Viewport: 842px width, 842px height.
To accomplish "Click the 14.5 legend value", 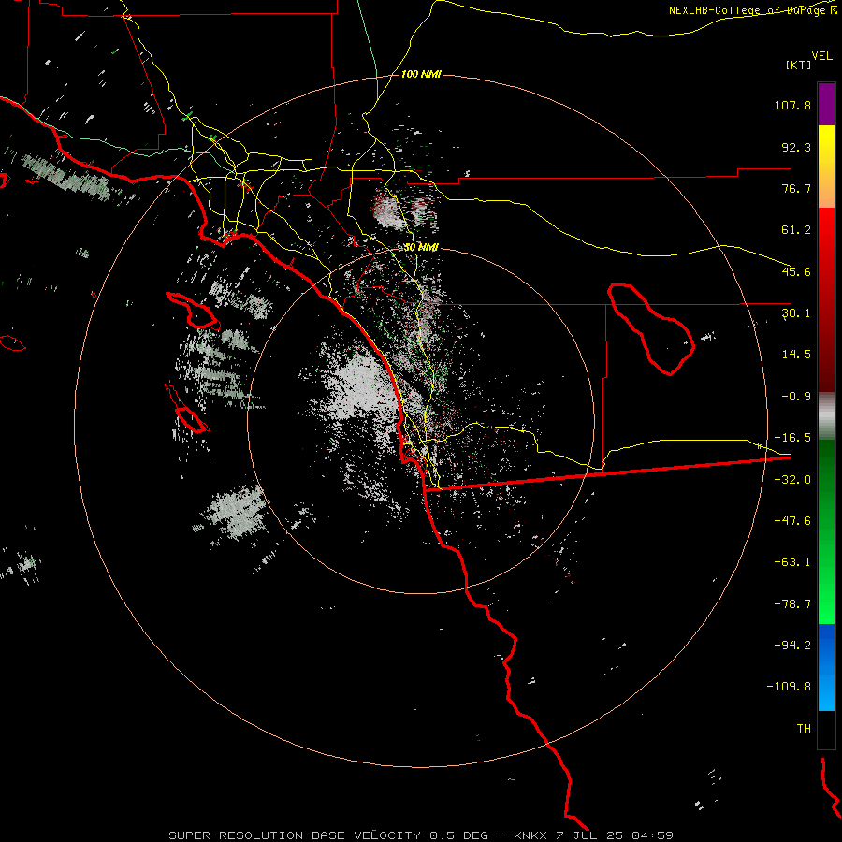I will click(796, 355).
